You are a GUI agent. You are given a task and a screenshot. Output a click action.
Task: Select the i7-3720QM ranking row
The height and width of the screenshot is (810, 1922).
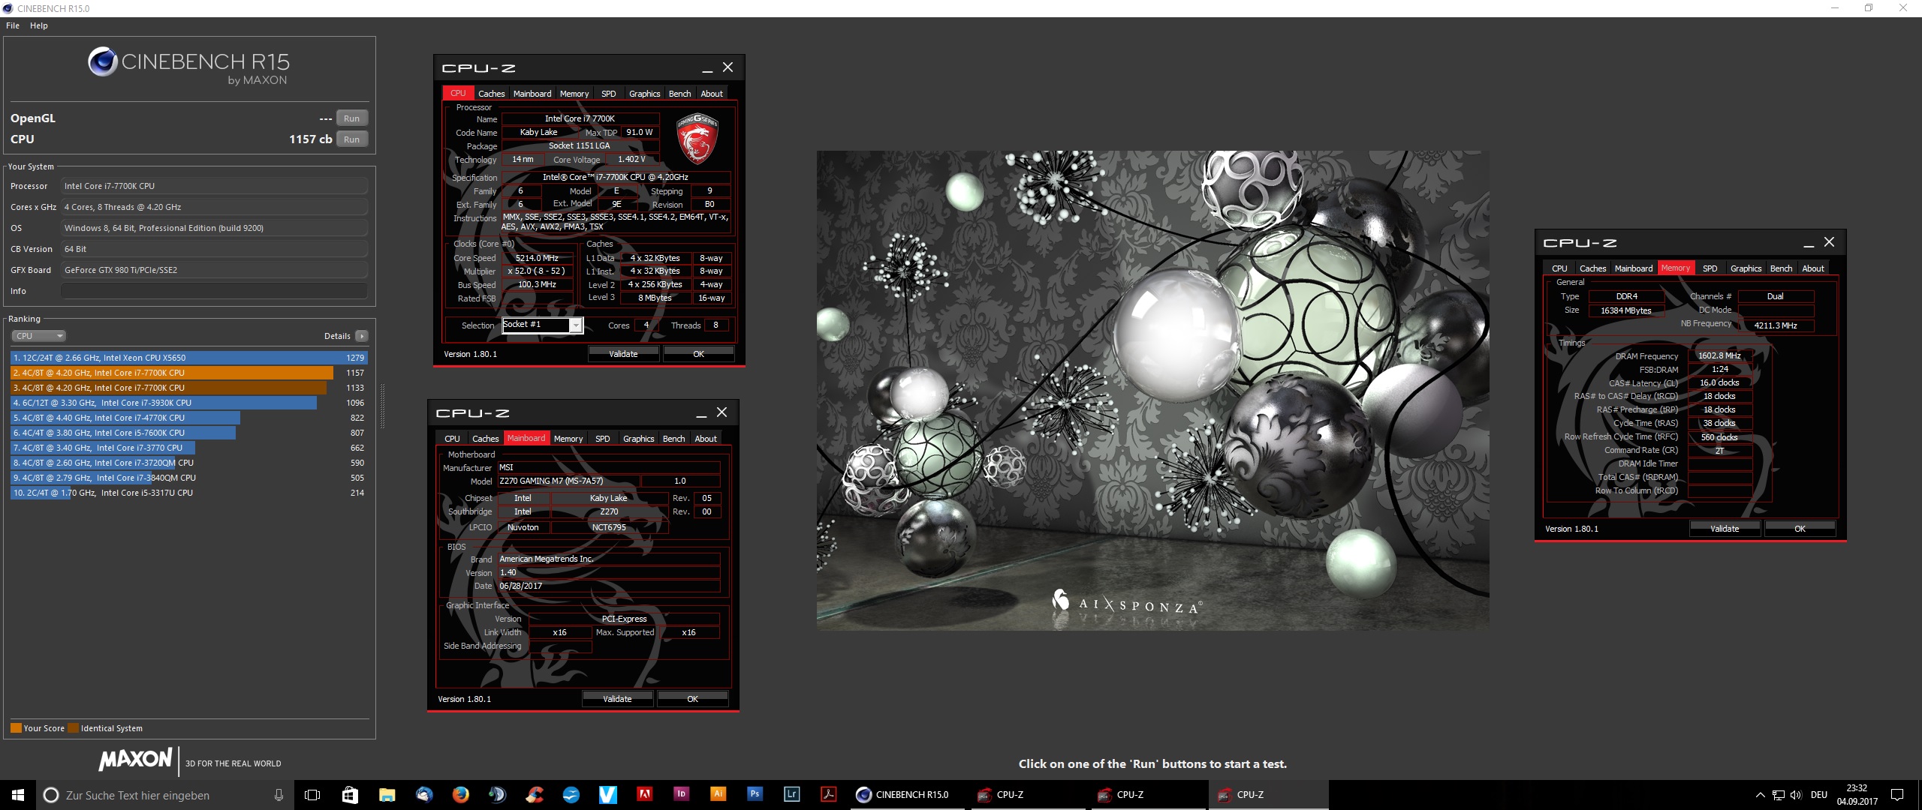click(189, 463)
